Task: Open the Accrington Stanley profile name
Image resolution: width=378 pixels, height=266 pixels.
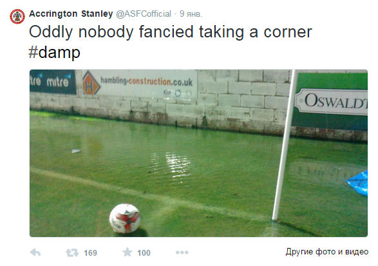Action: click(x=71, y=14)
